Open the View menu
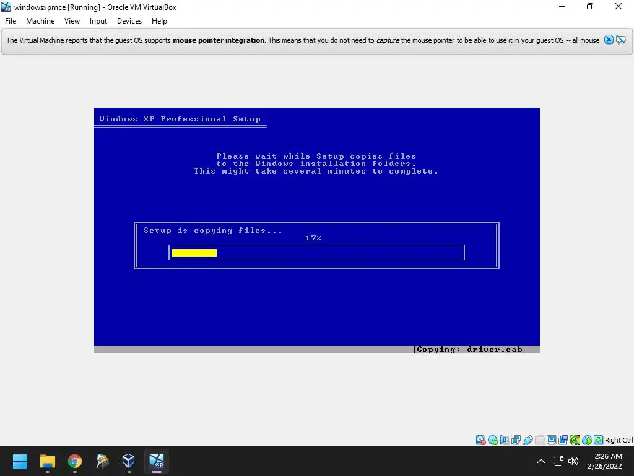Viewport: 634px width, 476px height. click(72, 21)
